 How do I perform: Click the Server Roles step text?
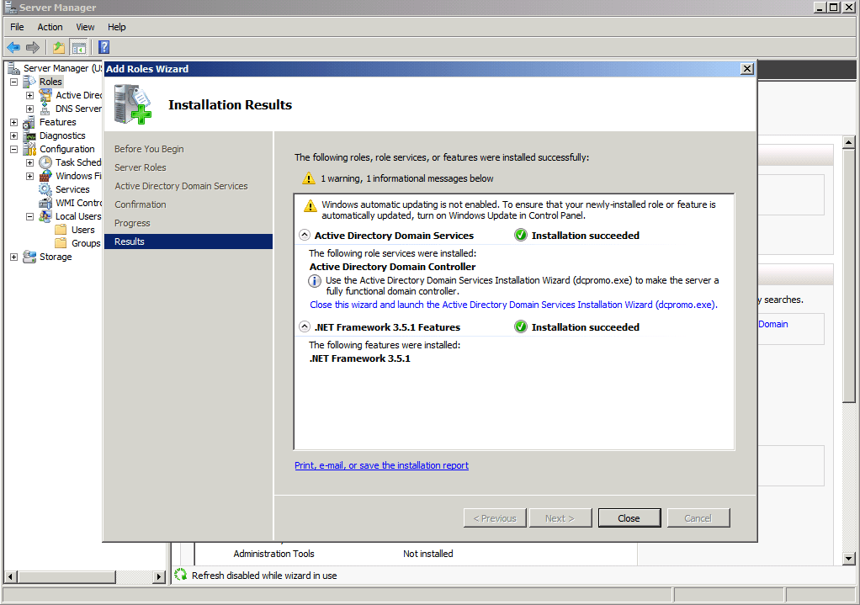(x=141, y=167)
